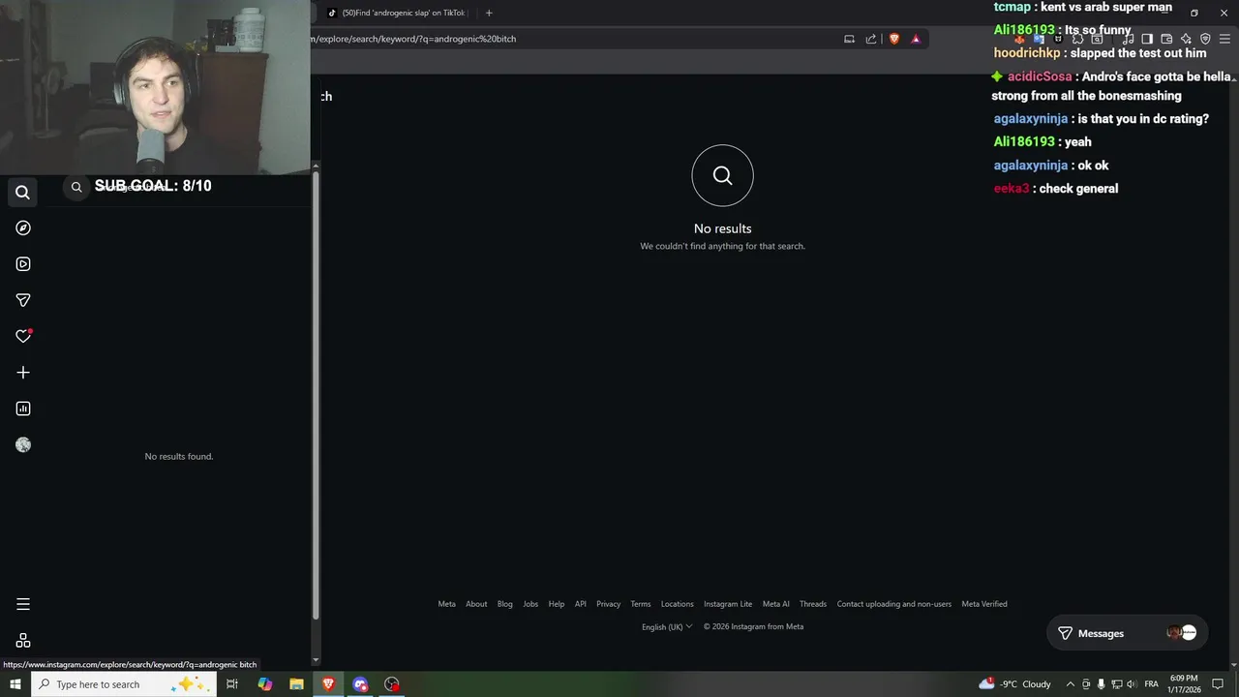This screenshot has width=1239, height=697.
Task: Open Brave main menu hamburger
Action: pos(1224,39)
